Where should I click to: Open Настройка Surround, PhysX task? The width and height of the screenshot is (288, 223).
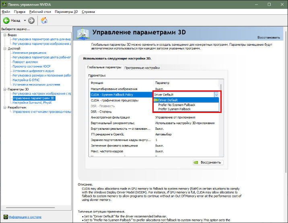click(x=32, y=102)
